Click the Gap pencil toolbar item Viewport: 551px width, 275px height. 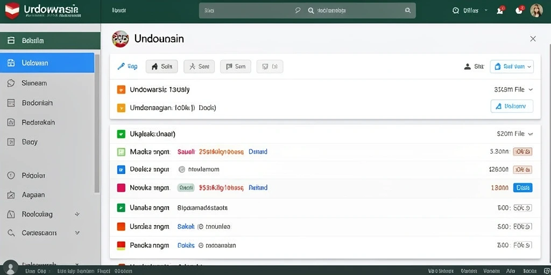pyautogui.click(x=127, y=66)
